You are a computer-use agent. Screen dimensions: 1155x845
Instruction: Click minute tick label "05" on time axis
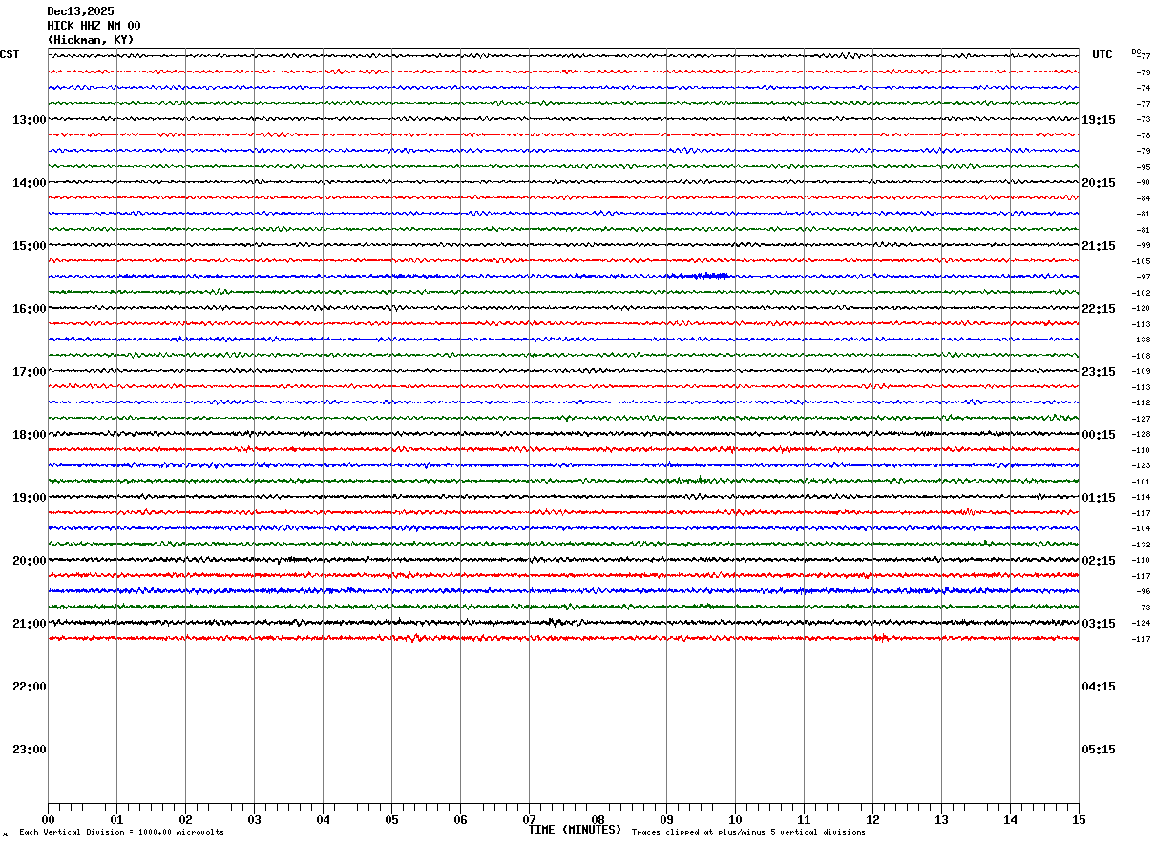click(x=391, y=820)
